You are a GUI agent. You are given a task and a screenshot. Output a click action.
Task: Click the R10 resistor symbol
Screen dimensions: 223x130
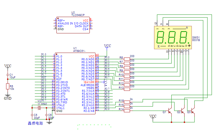coord(127,76)
